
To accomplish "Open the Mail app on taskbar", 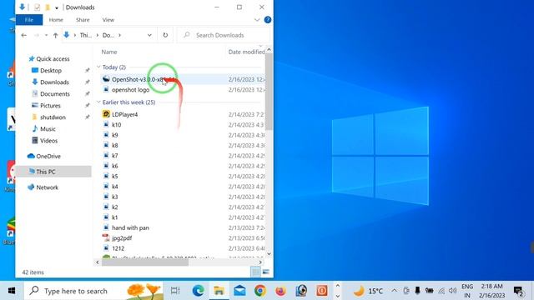I will click(239, 291).
